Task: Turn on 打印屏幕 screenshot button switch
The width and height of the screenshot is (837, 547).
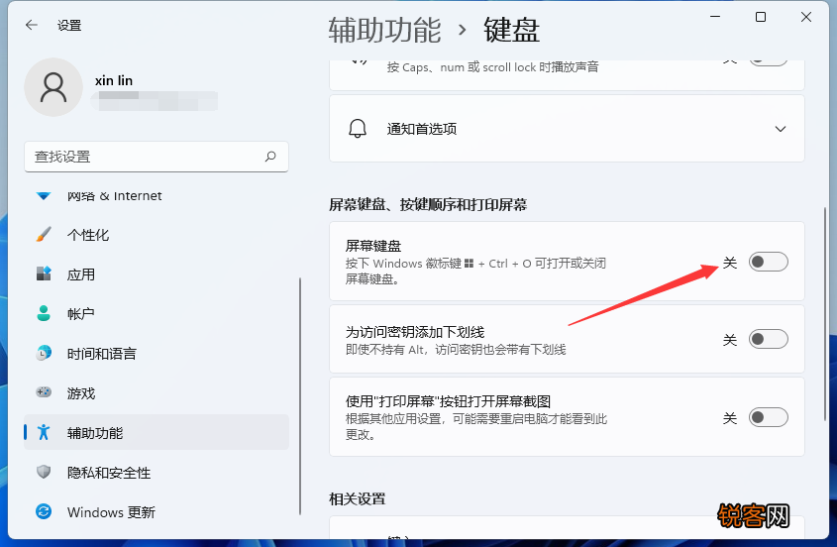Action: [768, 417]
